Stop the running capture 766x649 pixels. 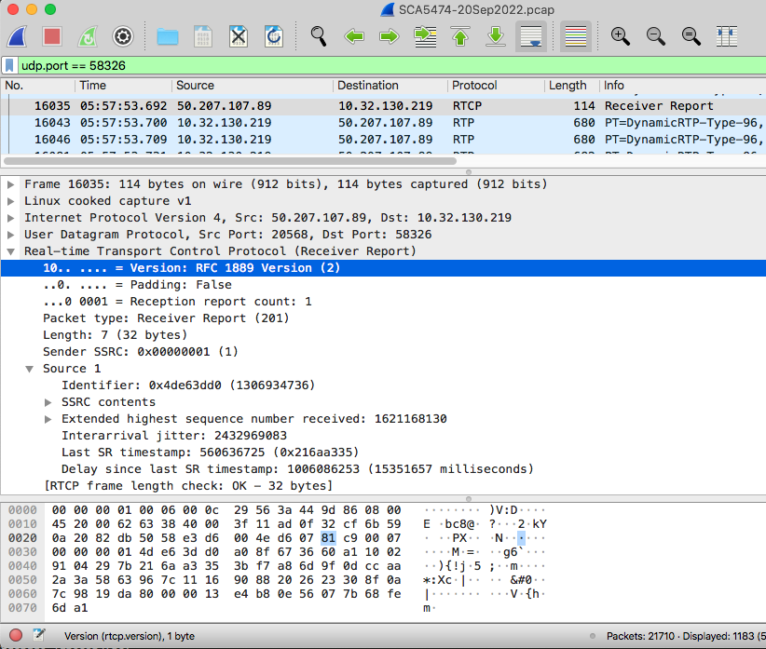[51, 35]
